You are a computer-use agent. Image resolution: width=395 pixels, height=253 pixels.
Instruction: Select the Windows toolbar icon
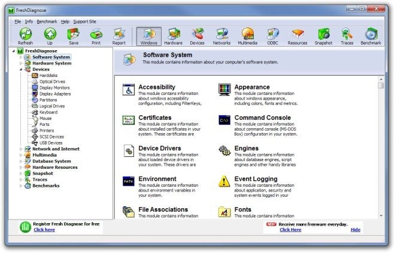(149, 36)
